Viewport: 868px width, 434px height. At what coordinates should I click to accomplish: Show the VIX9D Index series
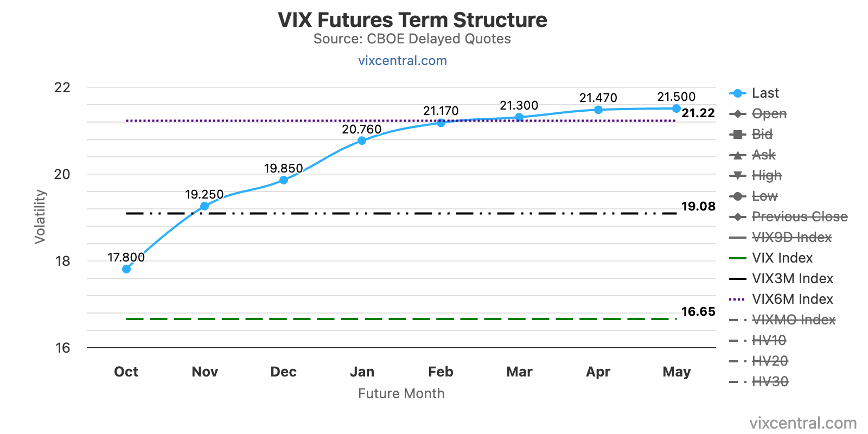792,238
